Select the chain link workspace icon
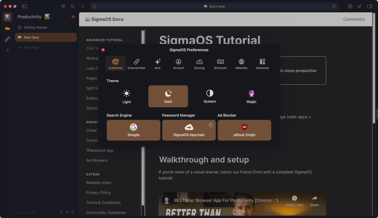The image size is (378, 218). pos(7,39)
